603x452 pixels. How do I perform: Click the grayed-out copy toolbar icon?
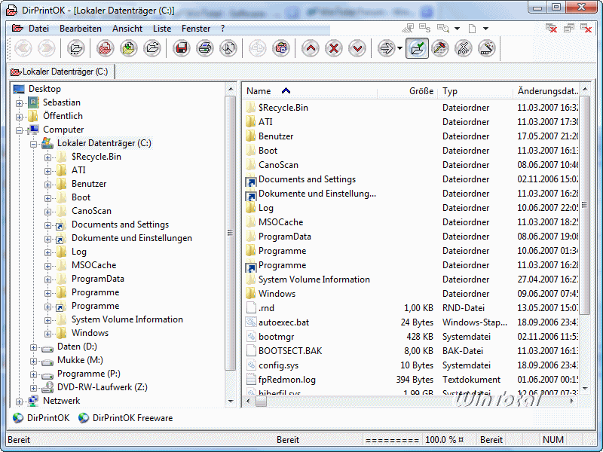pos(257,48)
